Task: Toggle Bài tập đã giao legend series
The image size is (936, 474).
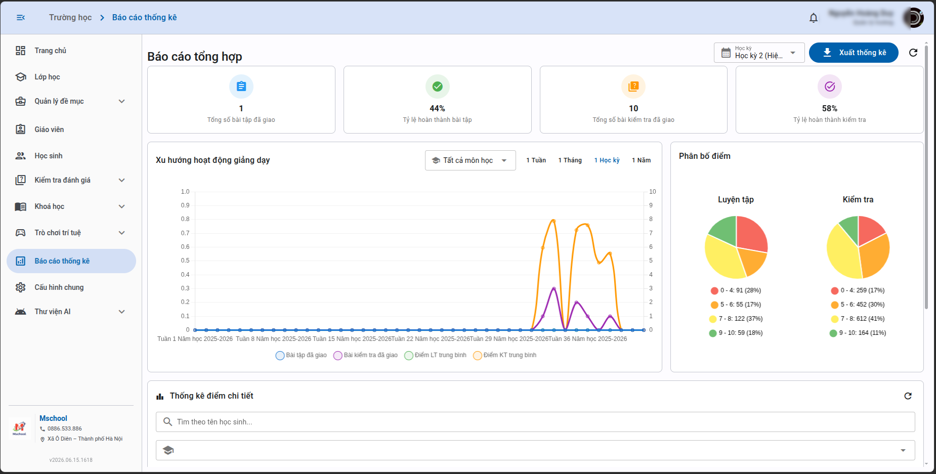Action: [x=301, y=355]
